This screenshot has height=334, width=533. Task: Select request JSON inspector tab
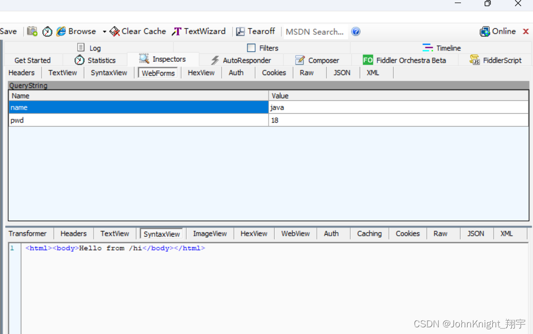tap(342, 73)
